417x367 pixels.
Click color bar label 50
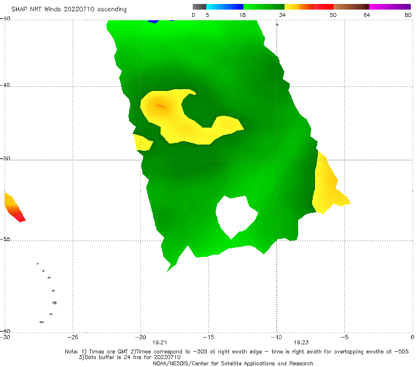pos(333,15)
